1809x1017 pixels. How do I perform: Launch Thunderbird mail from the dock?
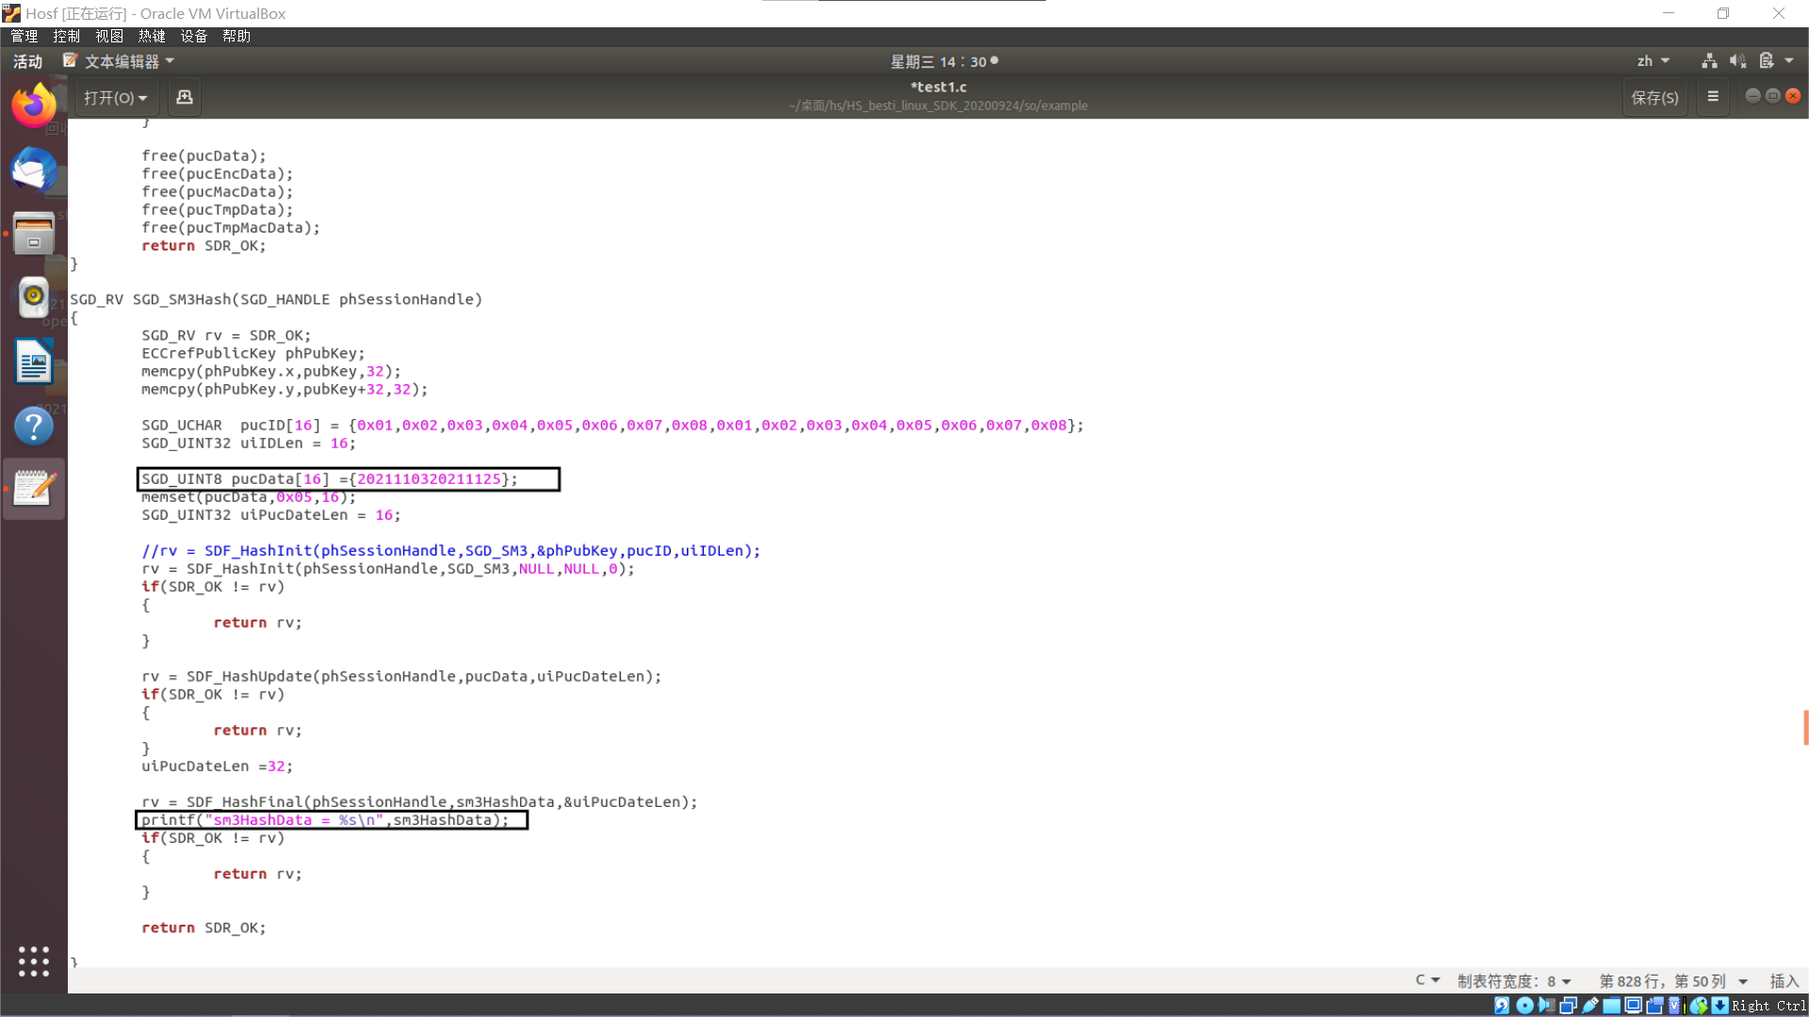point(34,170)
